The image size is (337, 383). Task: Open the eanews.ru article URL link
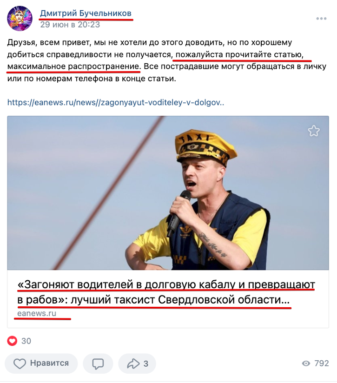115,102
